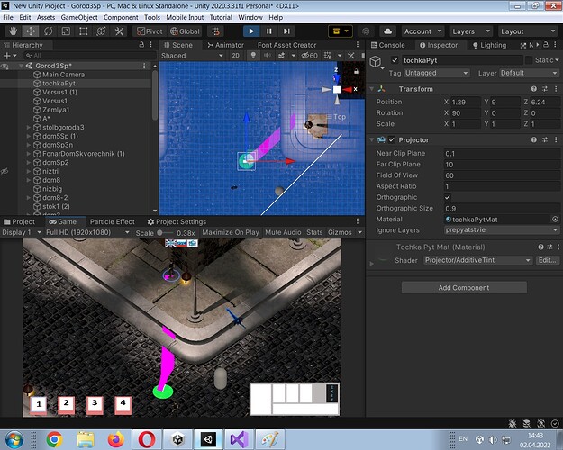The width and height of the screenshot is (563, 450).
Task: Toggle tochkaPyt active checkbox
Action: click(395, 60)
